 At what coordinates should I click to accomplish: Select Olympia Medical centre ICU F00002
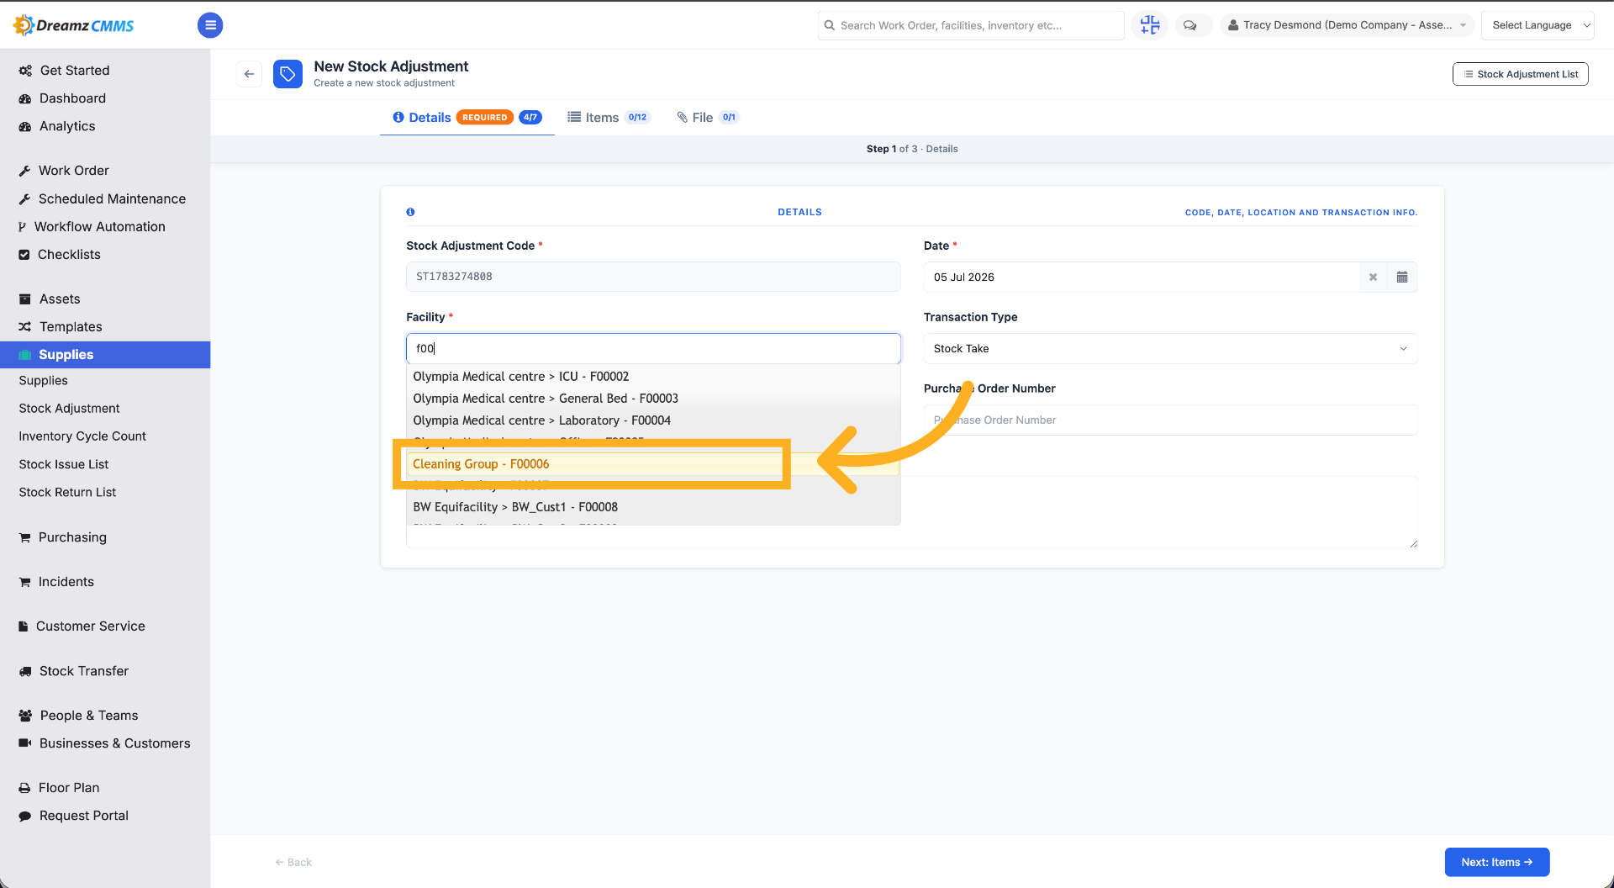[x=653, y=376]
